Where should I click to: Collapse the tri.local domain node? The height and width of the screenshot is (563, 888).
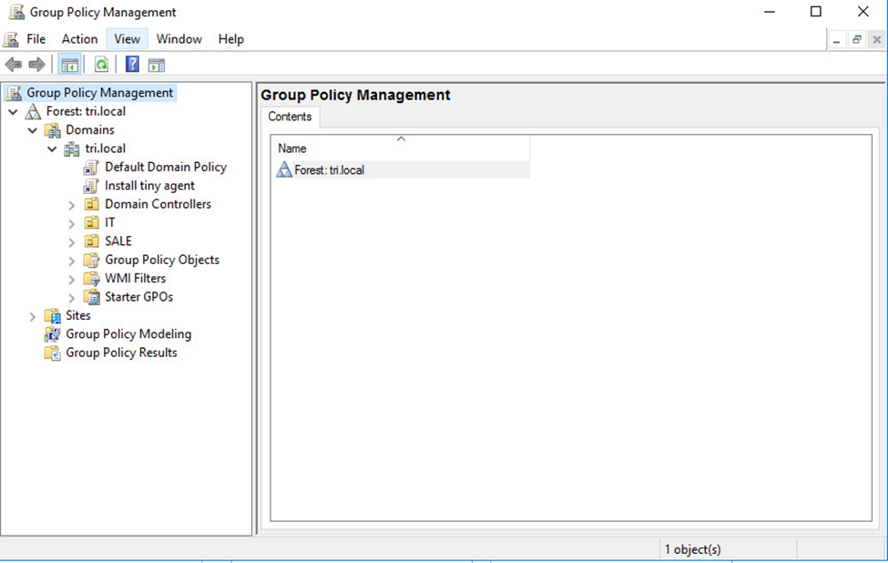[x=52, y=149]
